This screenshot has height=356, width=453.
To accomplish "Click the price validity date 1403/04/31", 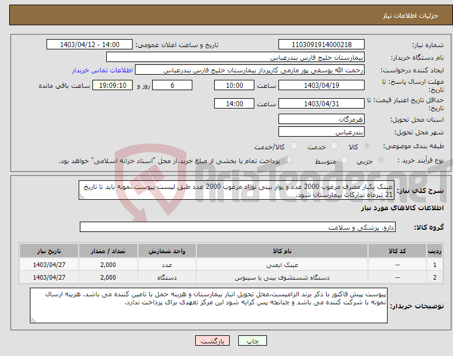I will pyautogui.click(x=322, y=103).
